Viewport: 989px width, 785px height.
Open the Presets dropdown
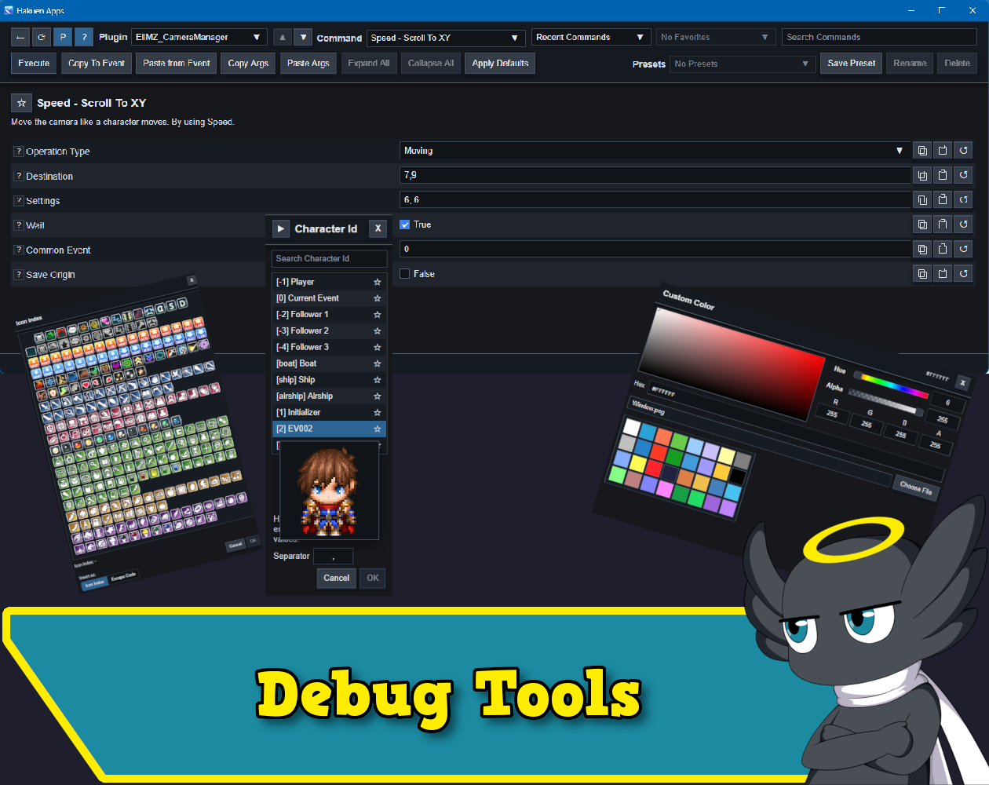743,64
